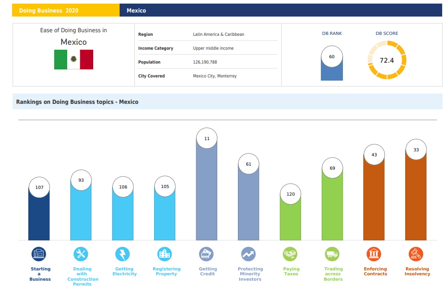Select the rank 61 circle on Minority Investors bar

click(249, 164)
